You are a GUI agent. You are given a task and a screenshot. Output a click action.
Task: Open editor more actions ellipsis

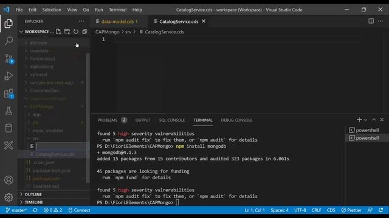[380, 21]
